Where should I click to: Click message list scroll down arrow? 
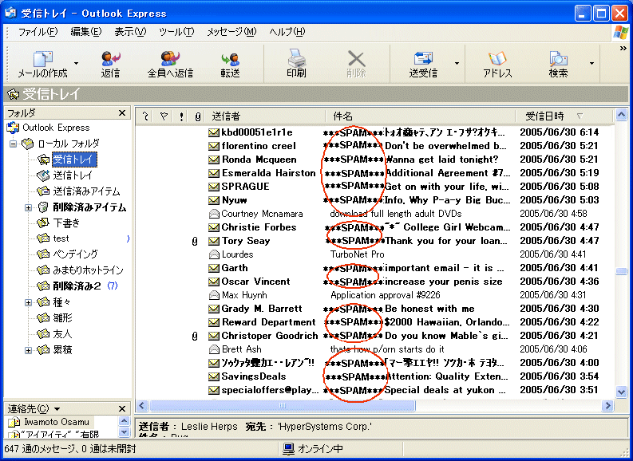click(x=621, y=392)
